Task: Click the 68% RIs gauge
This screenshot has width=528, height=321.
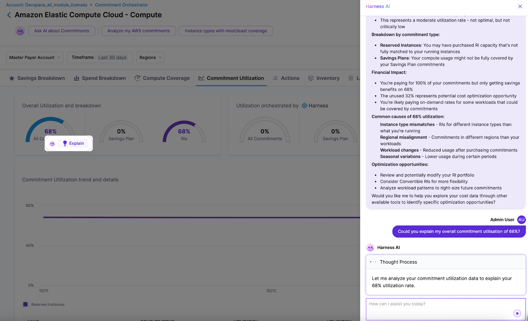Action: (184, 131)
